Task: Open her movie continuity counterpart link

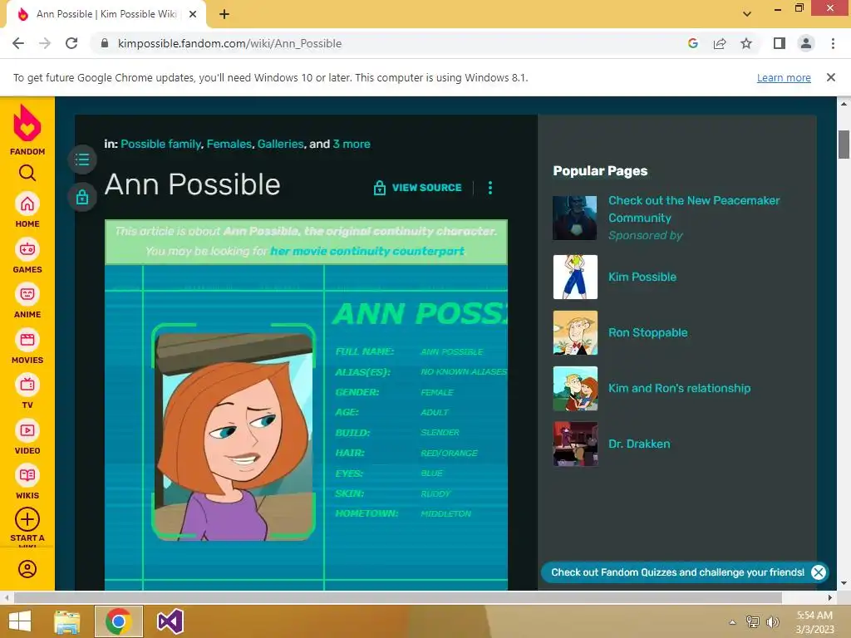Action: (x=367, y=251)
